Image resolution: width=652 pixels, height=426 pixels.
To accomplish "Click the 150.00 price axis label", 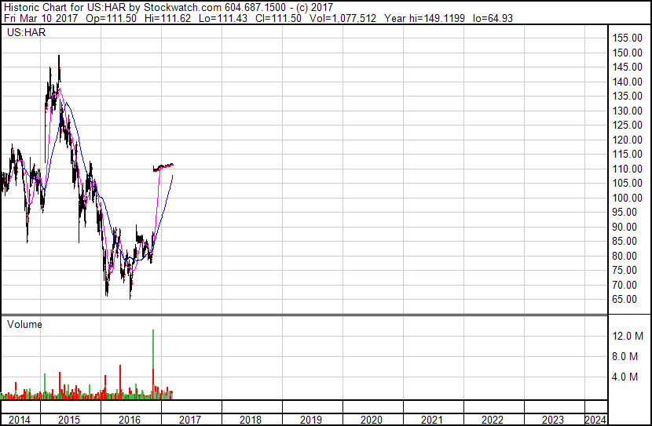I will [x=627, y=53].
